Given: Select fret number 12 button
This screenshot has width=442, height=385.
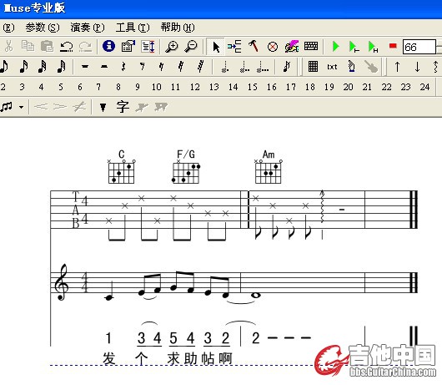Looking at the screenshot, I should point(195,87).
